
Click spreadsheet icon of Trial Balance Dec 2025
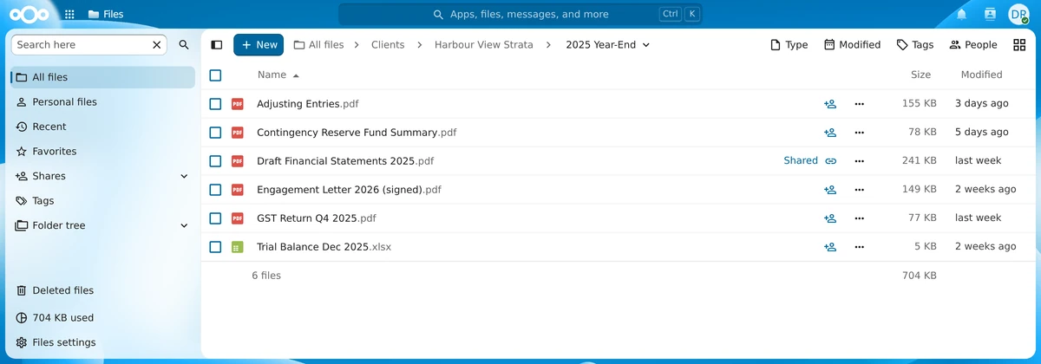coord(238,246)
